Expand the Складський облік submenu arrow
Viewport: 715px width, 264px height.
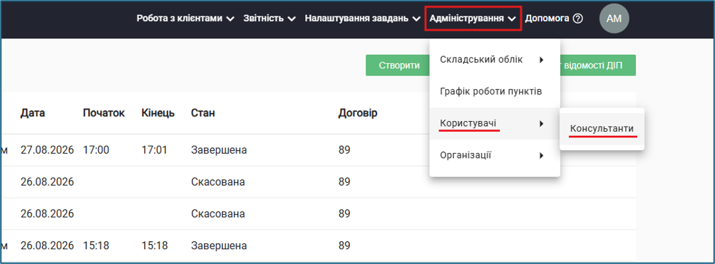click(541, 60)
